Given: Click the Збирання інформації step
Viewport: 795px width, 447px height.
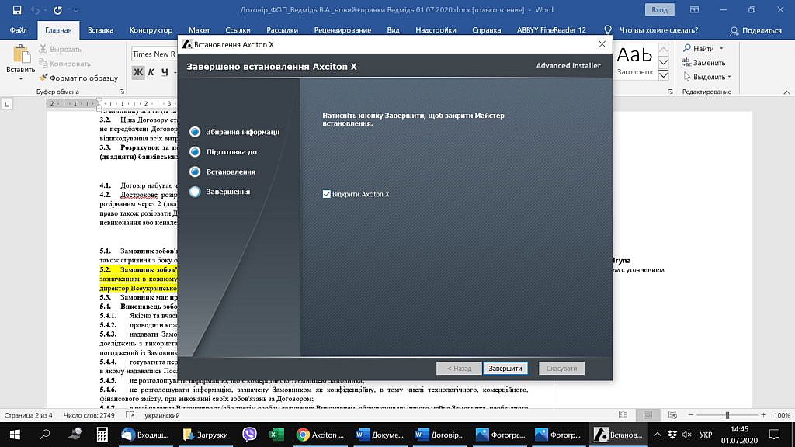Looking at the screenshot, I should pyautogui.click(x=242, y=132).
